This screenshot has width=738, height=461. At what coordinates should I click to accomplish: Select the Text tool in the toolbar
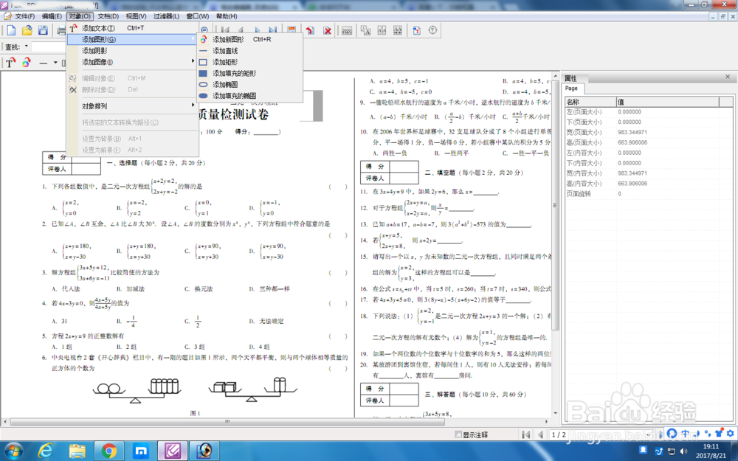coord(10,63)
